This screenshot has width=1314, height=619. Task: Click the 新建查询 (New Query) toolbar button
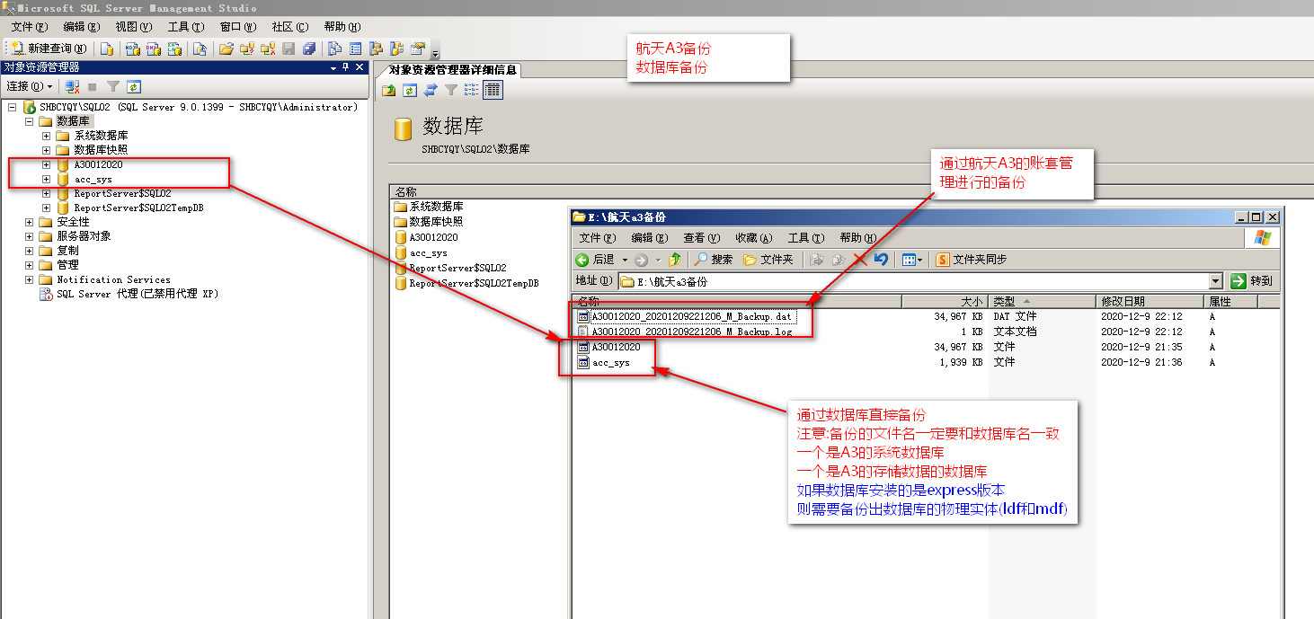coord(49,49)
